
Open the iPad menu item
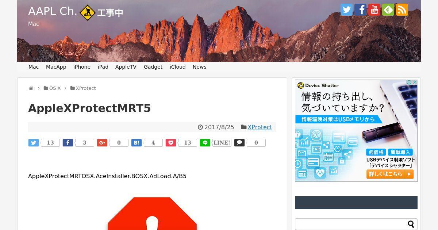coord(103,67)
